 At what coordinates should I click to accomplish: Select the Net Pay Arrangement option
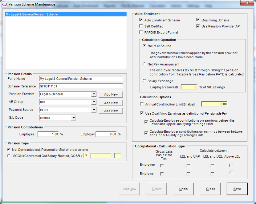pos(144,65)
